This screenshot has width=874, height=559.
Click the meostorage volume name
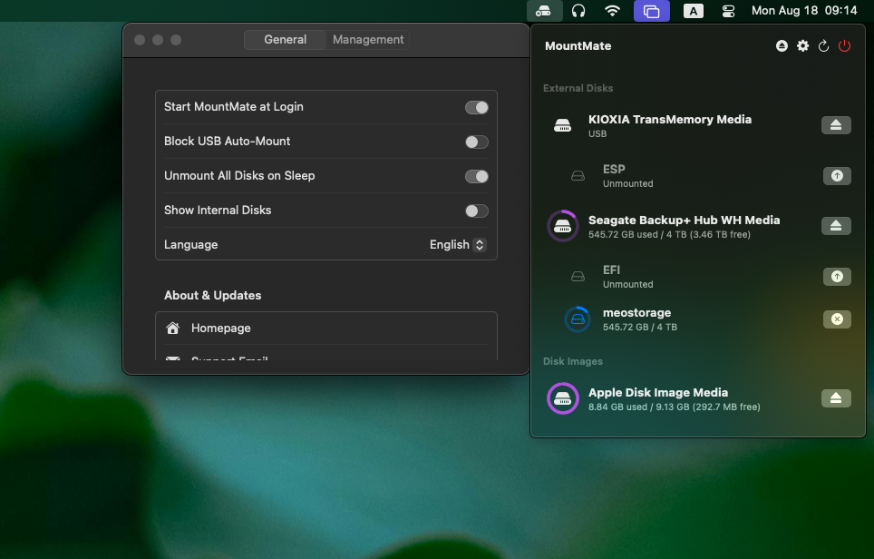tap(636, 312)
